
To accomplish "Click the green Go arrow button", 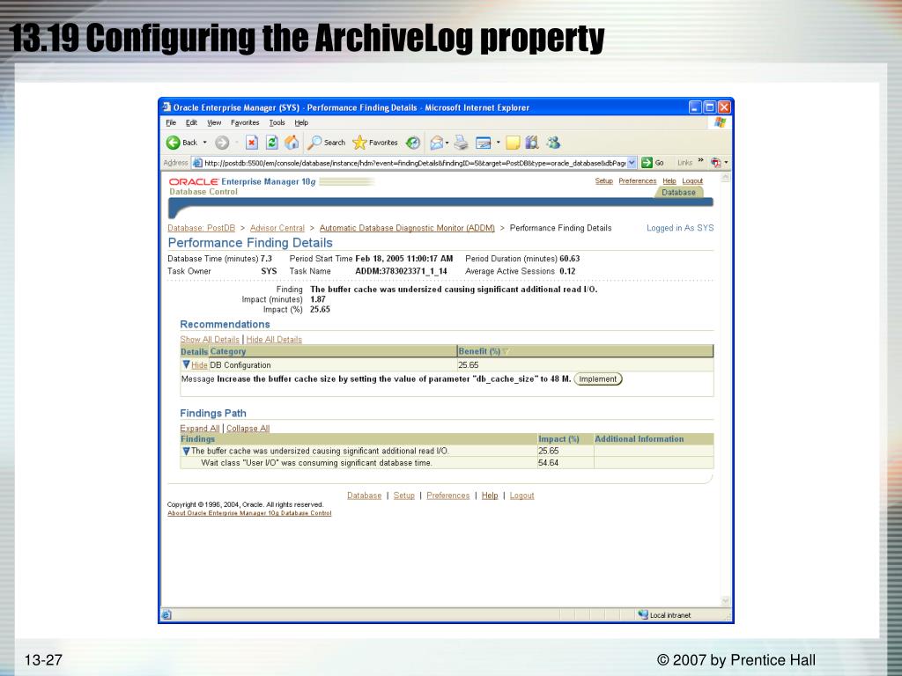I will 647,163.
